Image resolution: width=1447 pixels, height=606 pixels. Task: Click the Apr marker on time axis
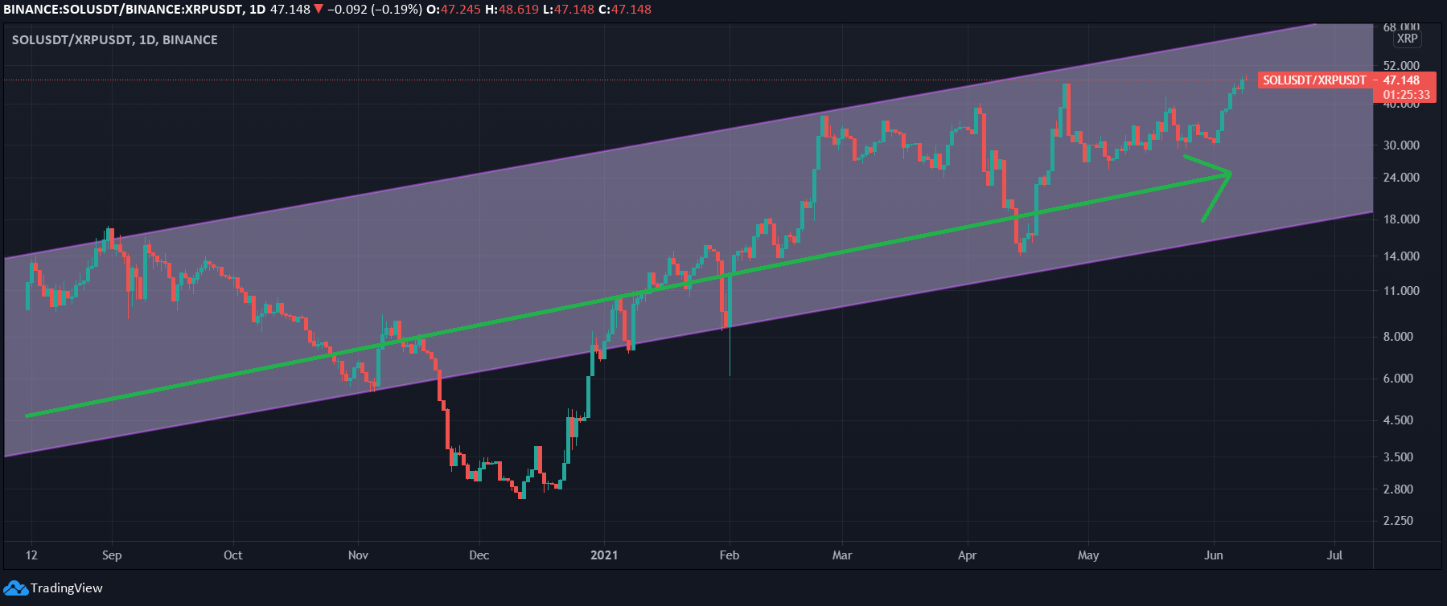(x=967, y=555)
